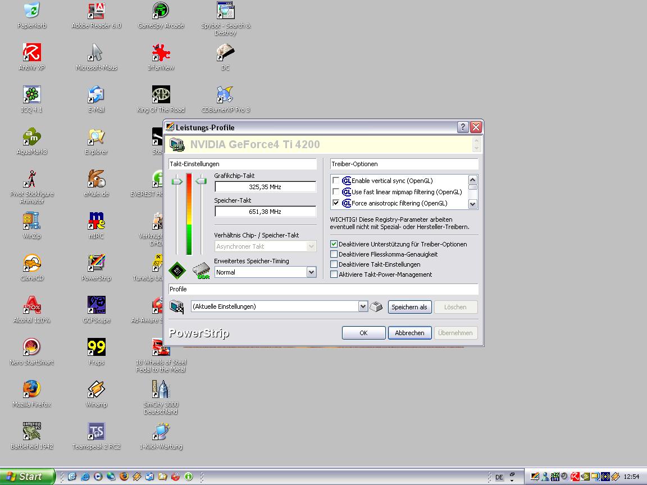The height and width of the screenshot is (485, 647).
Task: Click the Grafikchip-Takt slider handle
Action: tap(177, 181)
